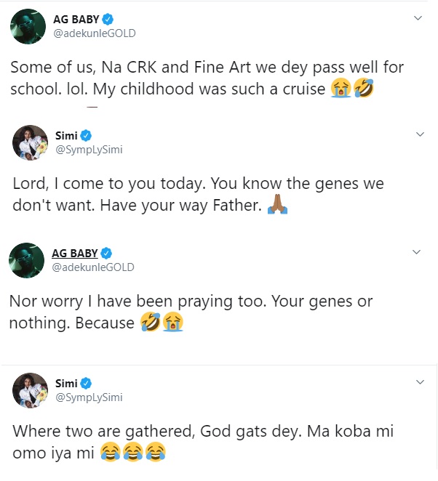438x481 pixels.
Task: Open AG BABY avatar on the CRK tweet
Action: tap(28, 26)
